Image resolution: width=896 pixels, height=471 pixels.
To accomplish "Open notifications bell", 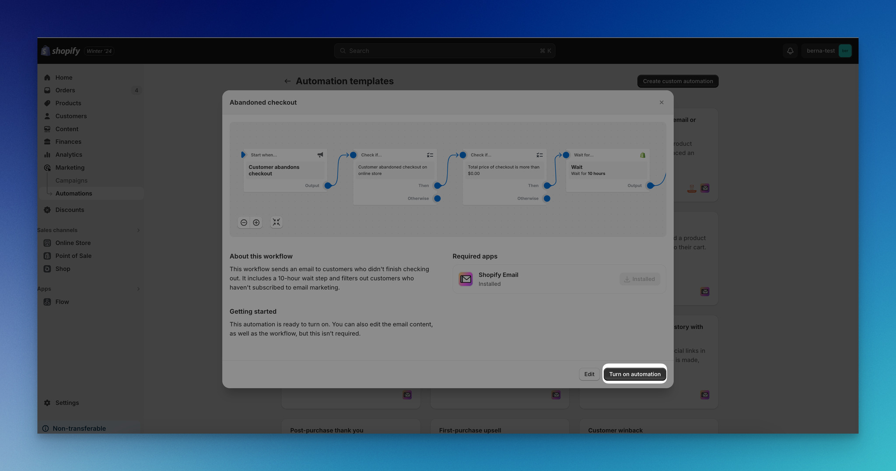I will pos(790,51).
